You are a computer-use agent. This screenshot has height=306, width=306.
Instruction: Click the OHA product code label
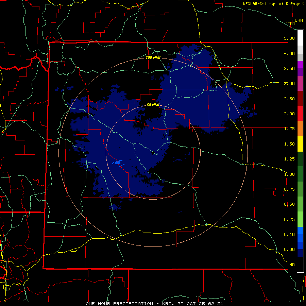(299, 20)
